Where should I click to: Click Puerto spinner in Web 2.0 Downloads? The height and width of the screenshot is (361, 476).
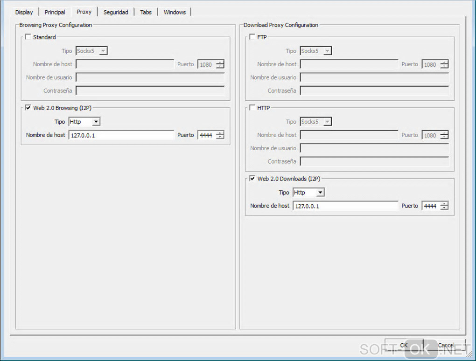[444, 206]
